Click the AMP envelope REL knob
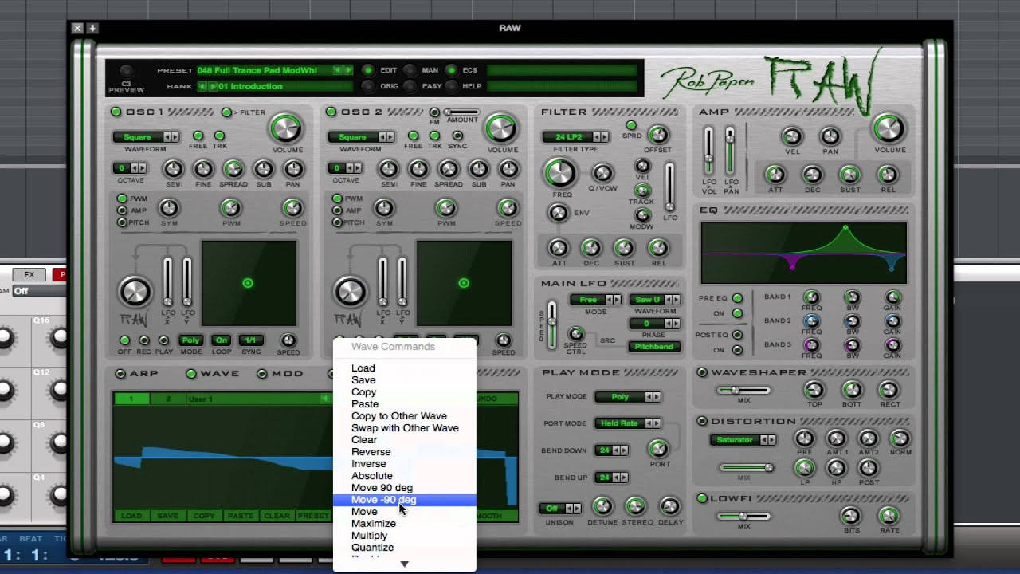 pos(887,175)
